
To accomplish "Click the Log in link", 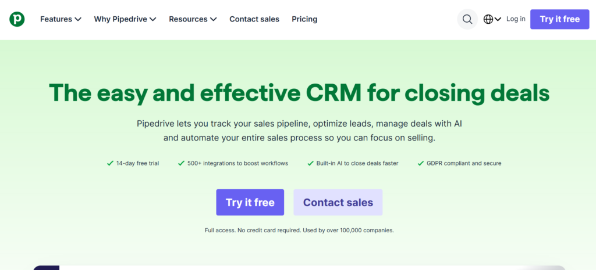I will (516, 19).
